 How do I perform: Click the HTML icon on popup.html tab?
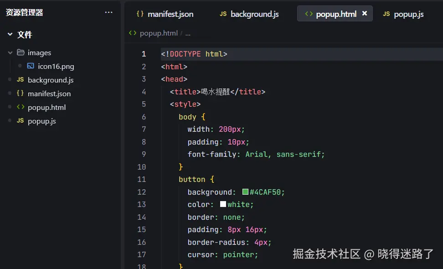pos(309,14)
